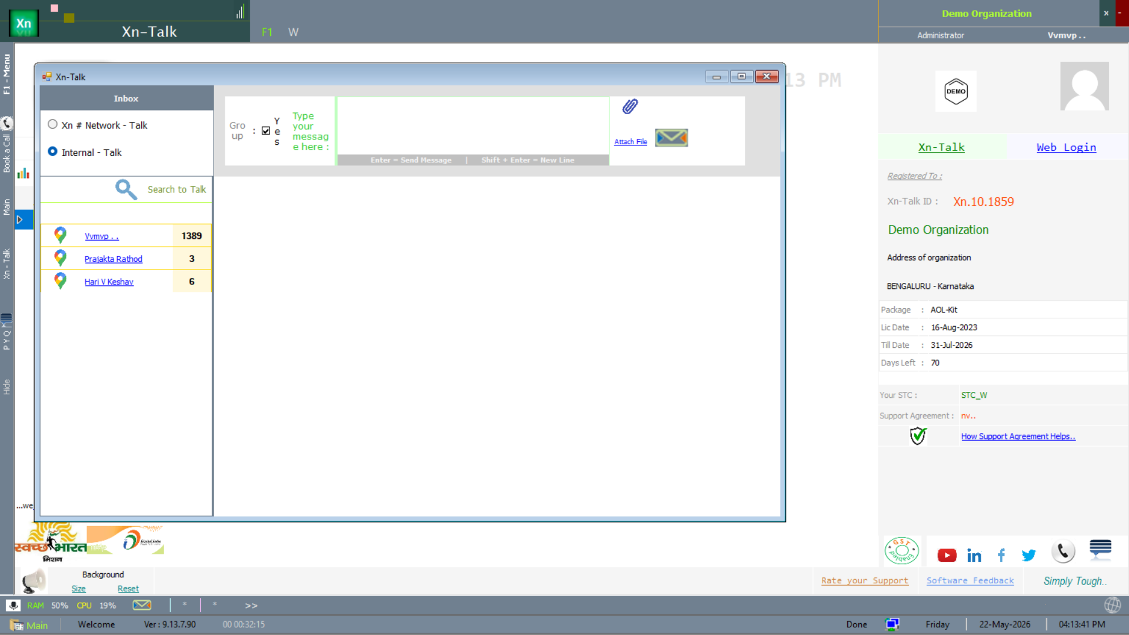Open How Support Agreement Helps link
Screen dimensions: 1129x635
coord(1018,436)
